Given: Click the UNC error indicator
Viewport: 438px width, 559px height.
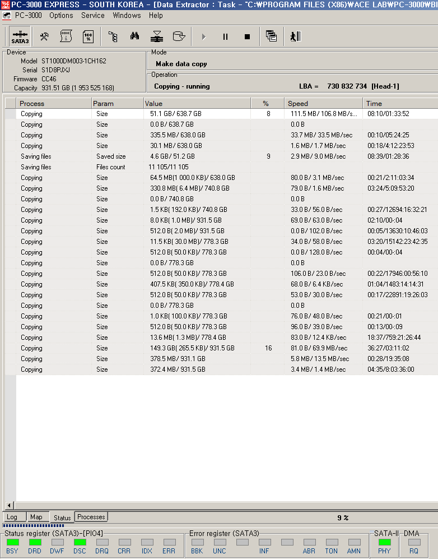Looking at the screenshot, I should pos(220,542).
